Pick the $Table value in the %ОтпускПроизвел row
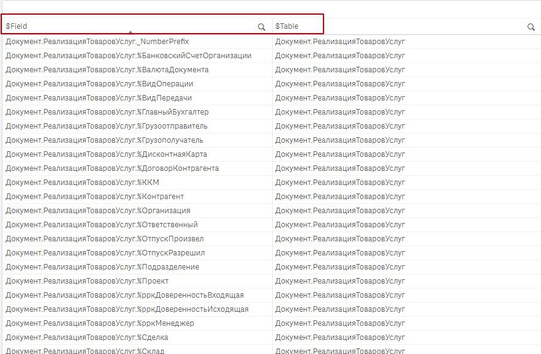 tap(340, 239)
